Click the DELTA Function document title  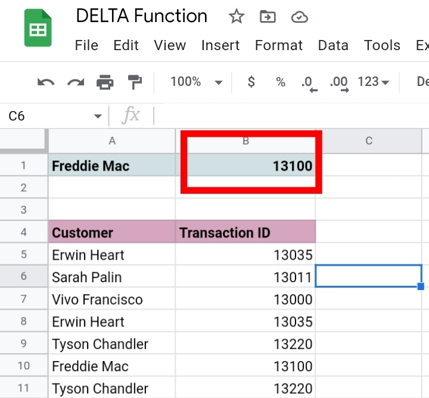pyautogui.click(x=141, y=16)
